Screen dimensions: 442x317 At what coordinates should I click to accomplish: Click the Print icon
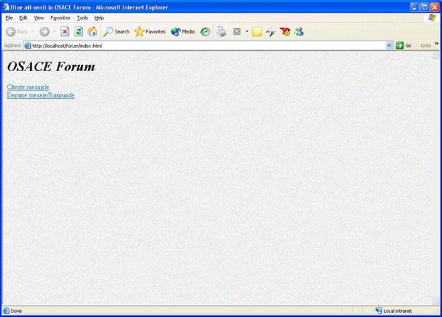point(221,32)
